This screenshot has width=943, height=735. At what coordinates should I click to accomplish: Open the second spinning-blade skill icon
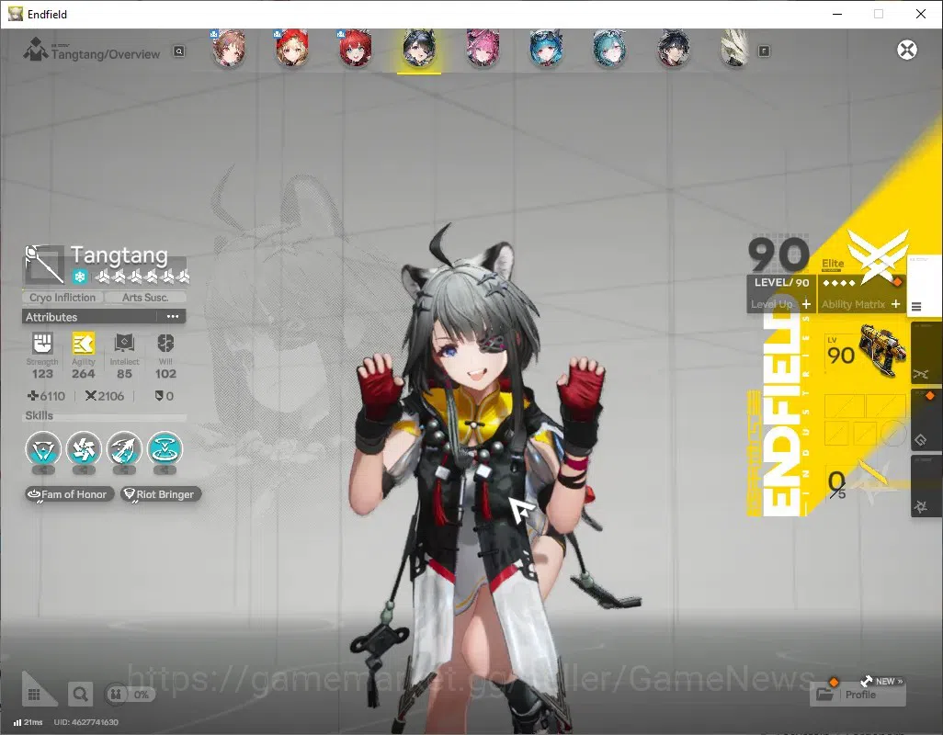[84, 449]
